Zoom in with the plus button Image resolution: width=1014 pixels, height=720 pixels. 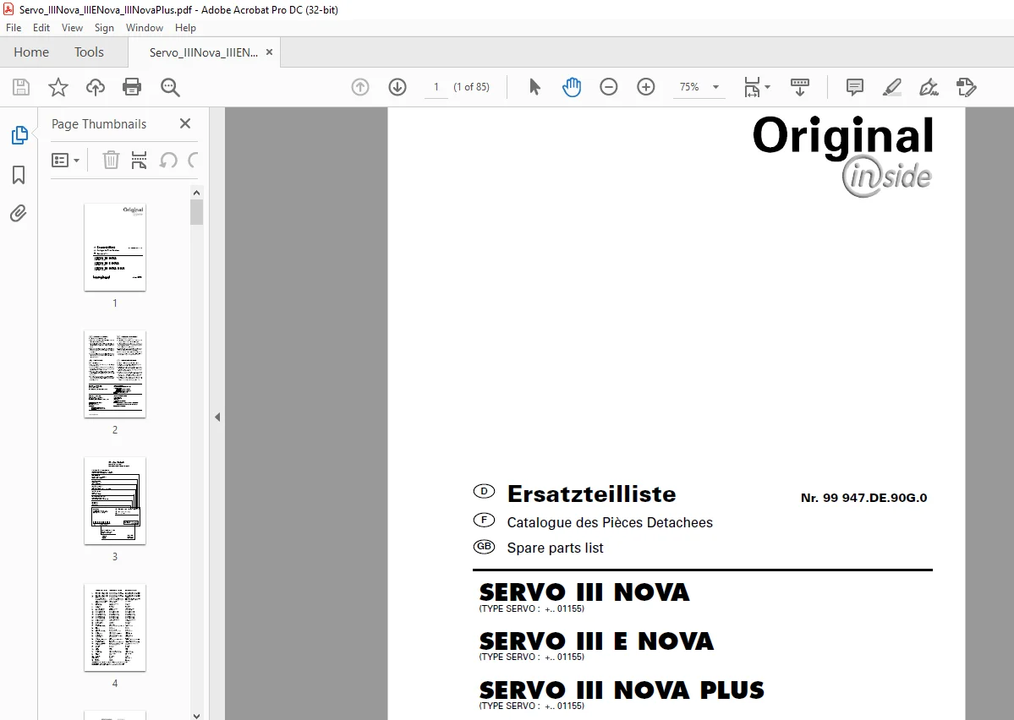point(645,86)
